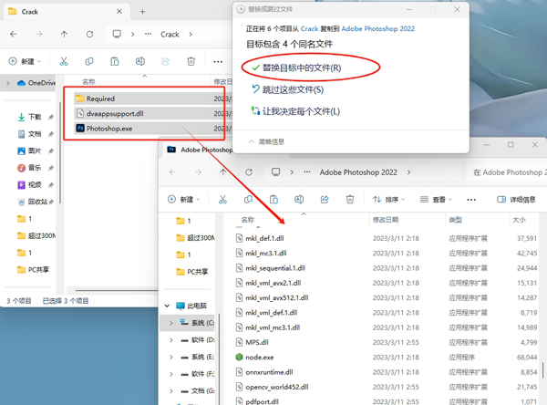This screenshot has width=547, height=405.
Task: Click vertical scrollbar in Photoshop file list
Action: coord(542,370)
